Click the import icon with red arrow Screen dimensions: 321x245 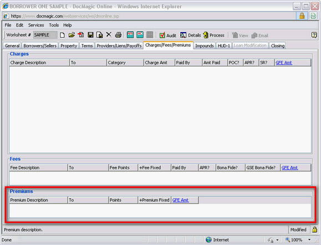81,35
